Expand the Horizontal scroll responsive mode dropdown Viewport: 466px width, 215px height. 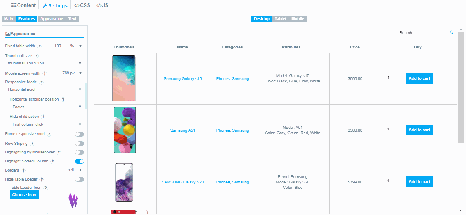coord(44,89)
